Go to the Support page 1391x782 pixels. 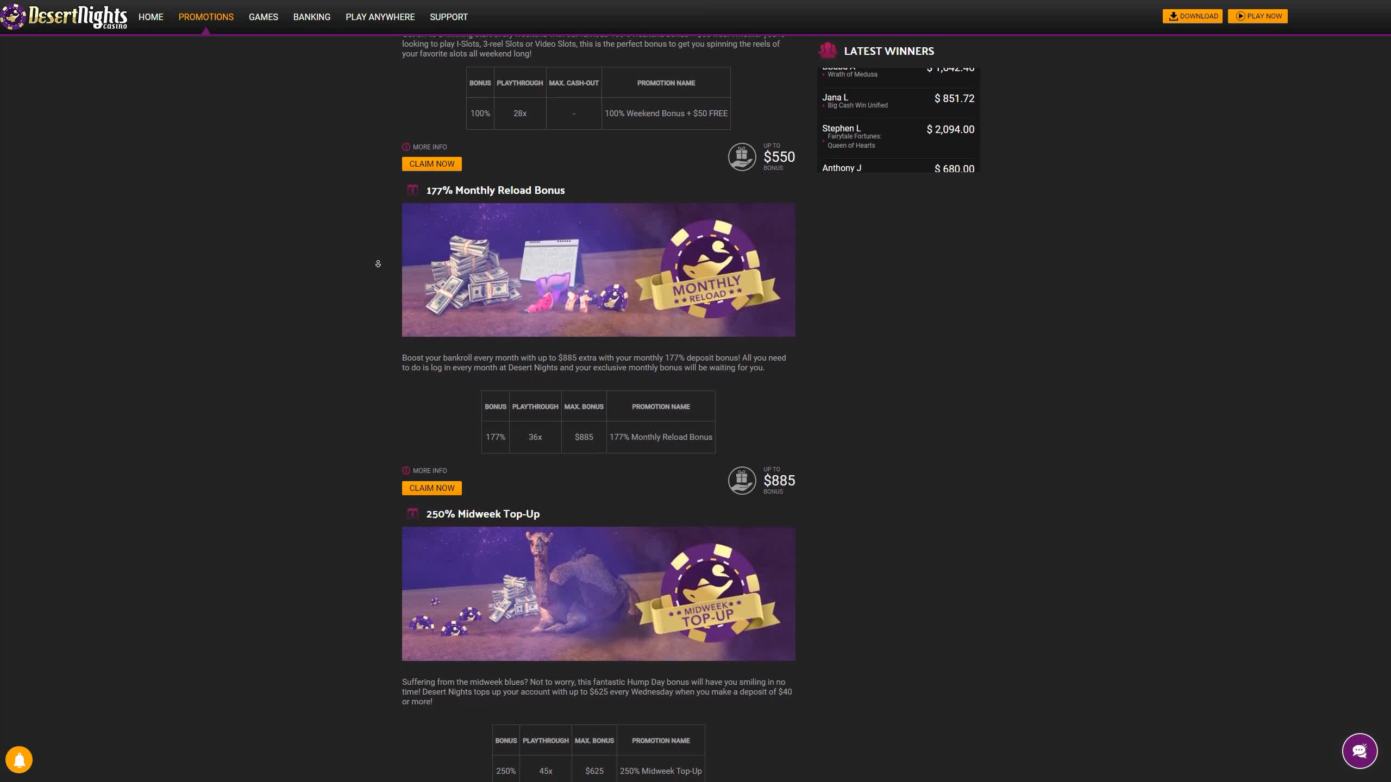pyautogui.click(x=448, y=17)
